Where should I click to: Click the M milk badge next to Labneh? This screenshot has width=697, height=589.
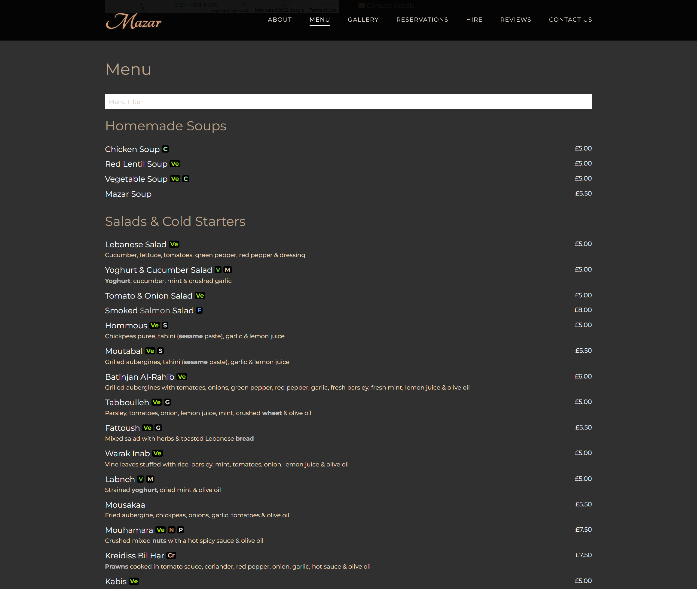coord(150,479)
